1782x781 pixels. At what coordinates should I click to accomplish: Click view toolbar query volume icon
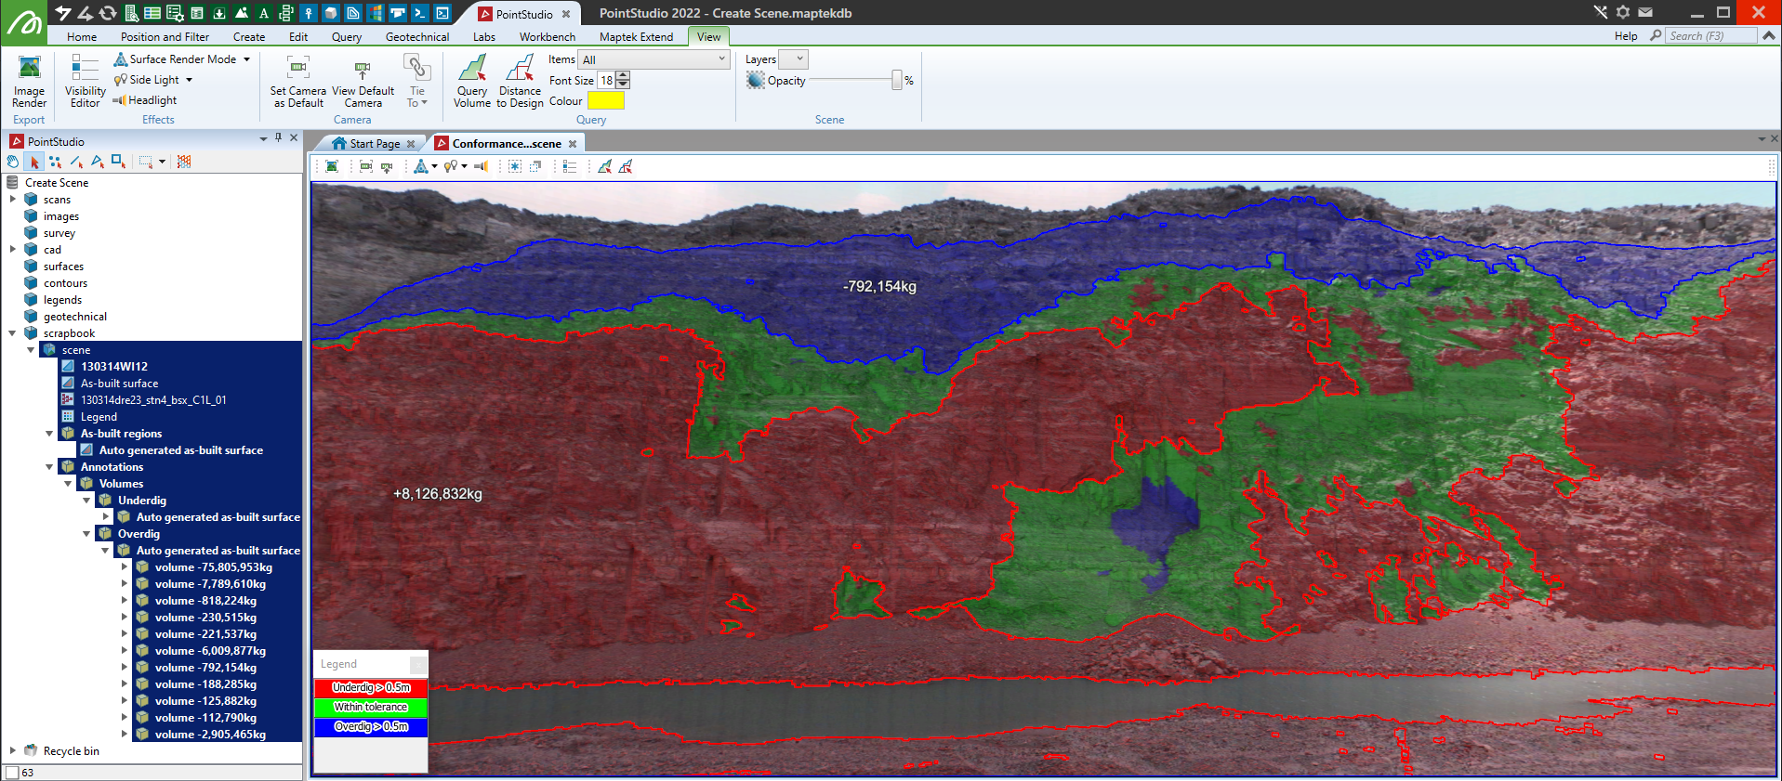(x=605, y=166)
